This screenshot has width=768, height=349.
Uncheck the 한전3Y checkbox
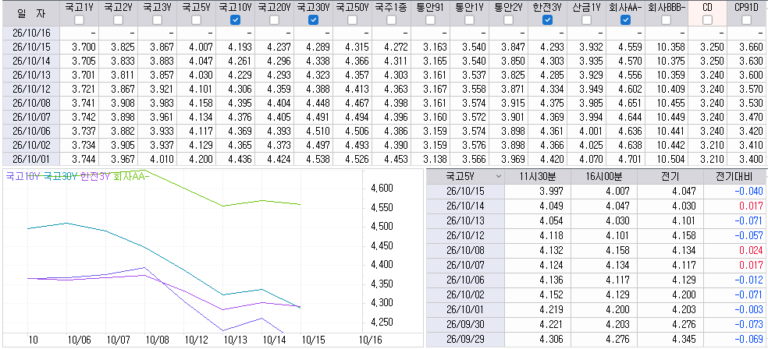pos(548,20)
